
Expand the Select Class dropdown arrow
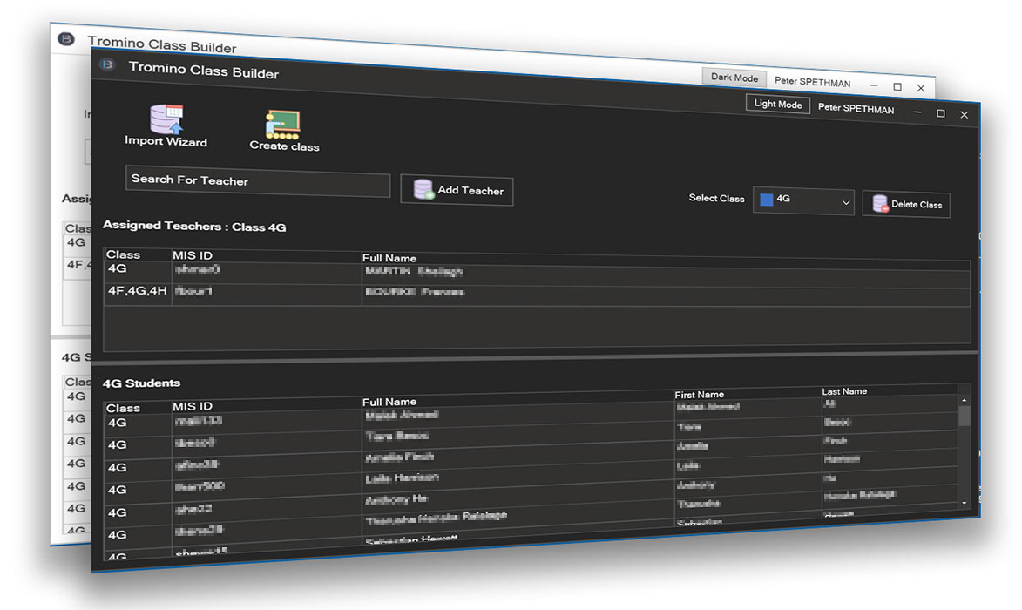(845, 202)
